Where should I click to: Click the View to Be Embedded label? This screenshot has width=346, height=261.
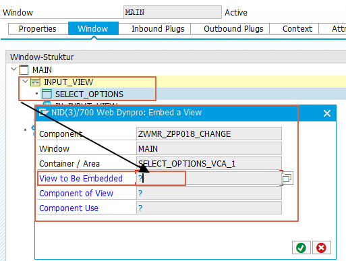pyautogui.click(x=81, y=179)
